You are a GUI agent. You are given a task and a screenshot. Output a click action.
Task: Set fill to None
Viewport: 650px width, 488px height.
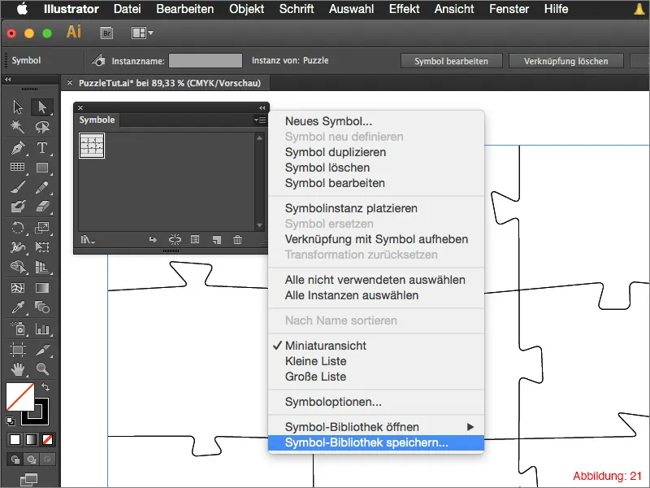pyautogui.click(x=47, y=439)
